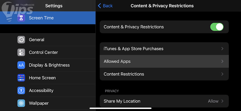Click the Control Center toggles icon
The image size is (241, 111).
pyautogui.click(x=21, y=52)
